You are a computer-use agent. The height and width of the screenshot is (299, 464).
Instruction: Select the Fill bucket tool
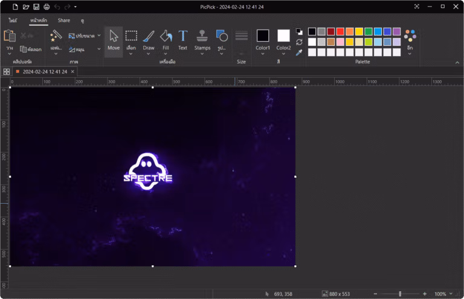(166, 37)
